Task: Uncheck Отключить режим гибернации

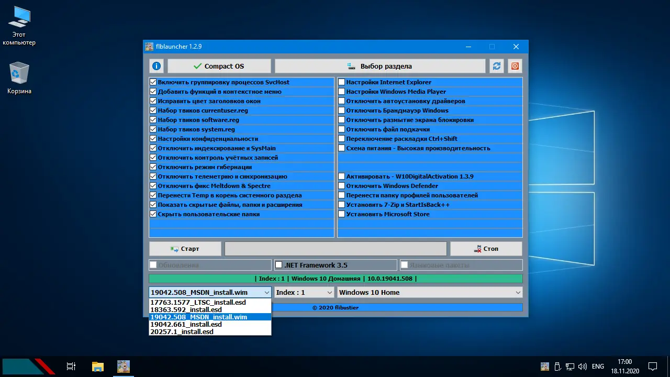Action: coord(153,167)
